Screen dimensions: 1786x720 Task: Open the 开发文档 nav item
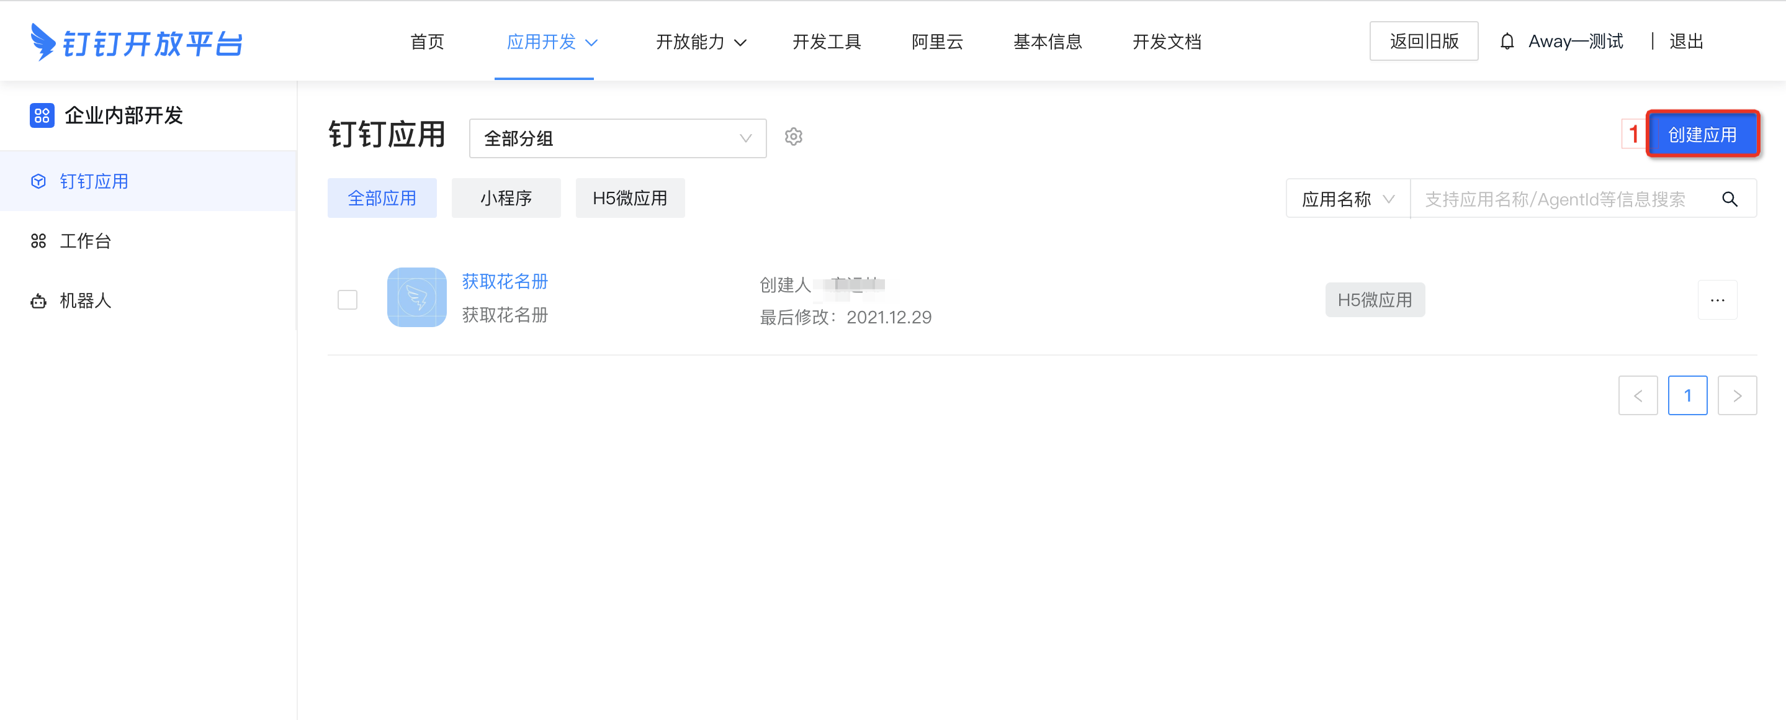(x=1167, y=42)
